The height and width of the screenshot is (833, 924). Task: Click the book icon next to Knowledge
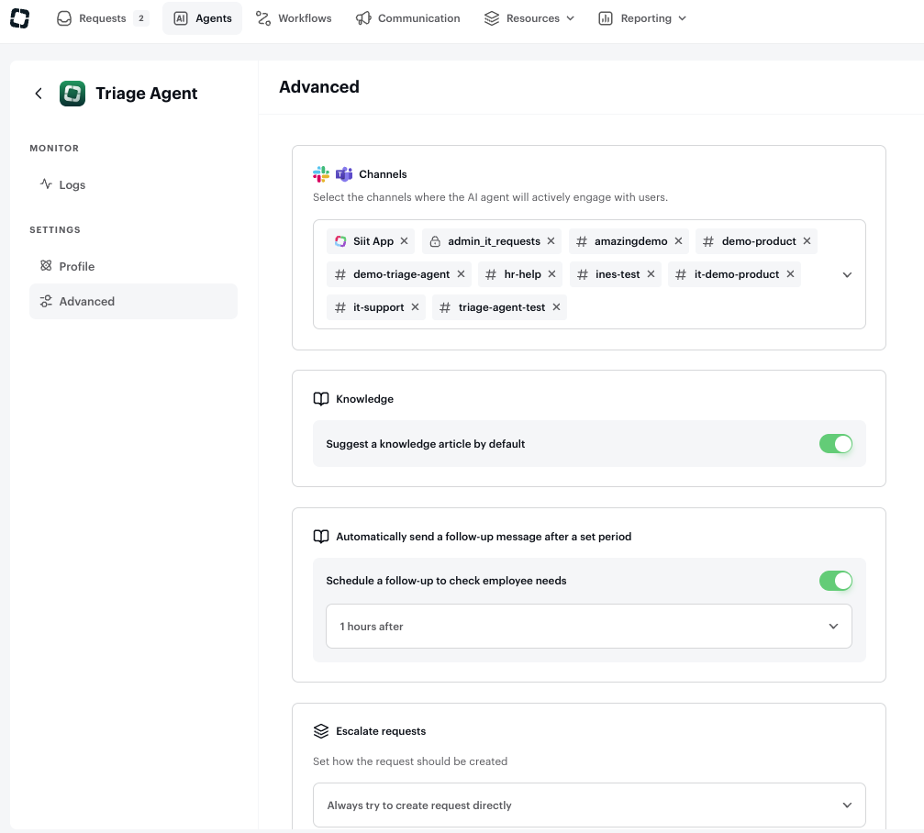point(321,399)
